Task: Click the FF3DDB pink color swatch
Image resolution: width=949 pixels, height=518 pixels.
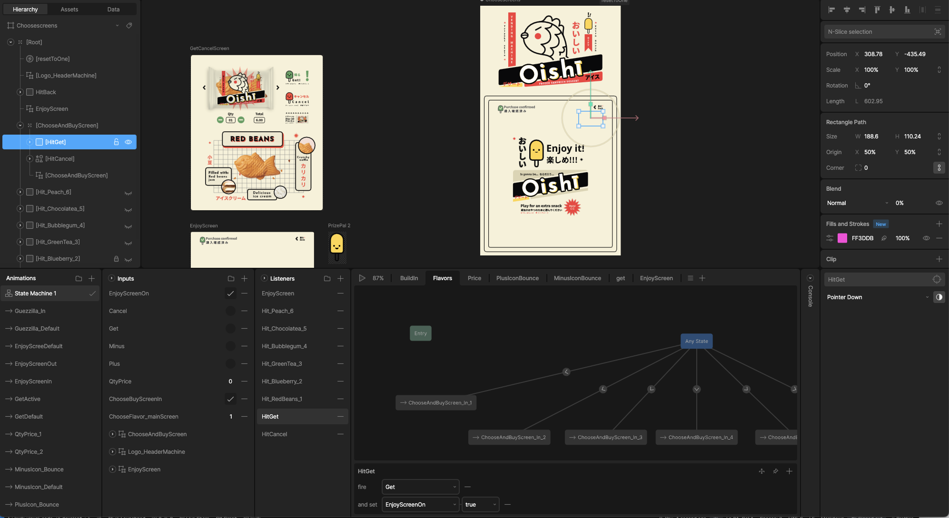Action: click(842, 238)
